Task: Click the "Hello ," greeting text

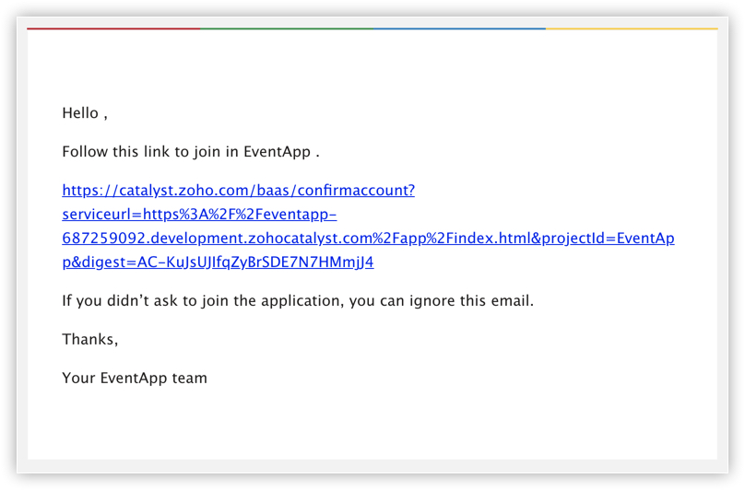Action: point(84,113)
